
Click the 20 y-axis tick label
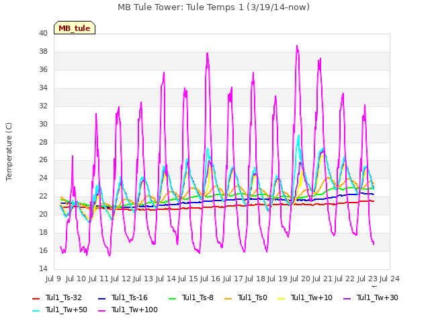pos(43,215)
